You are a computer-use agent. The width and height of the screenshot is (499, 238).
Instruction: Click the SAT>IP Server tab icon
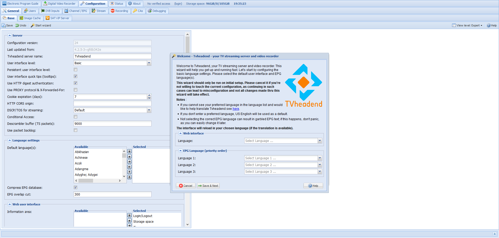(x=48, y=18)
